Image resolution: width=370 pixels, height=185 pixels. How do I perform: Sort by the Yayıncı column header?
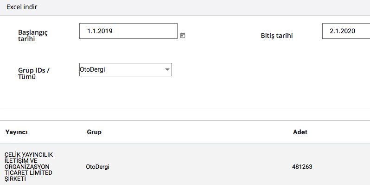[x=17, y=132]
